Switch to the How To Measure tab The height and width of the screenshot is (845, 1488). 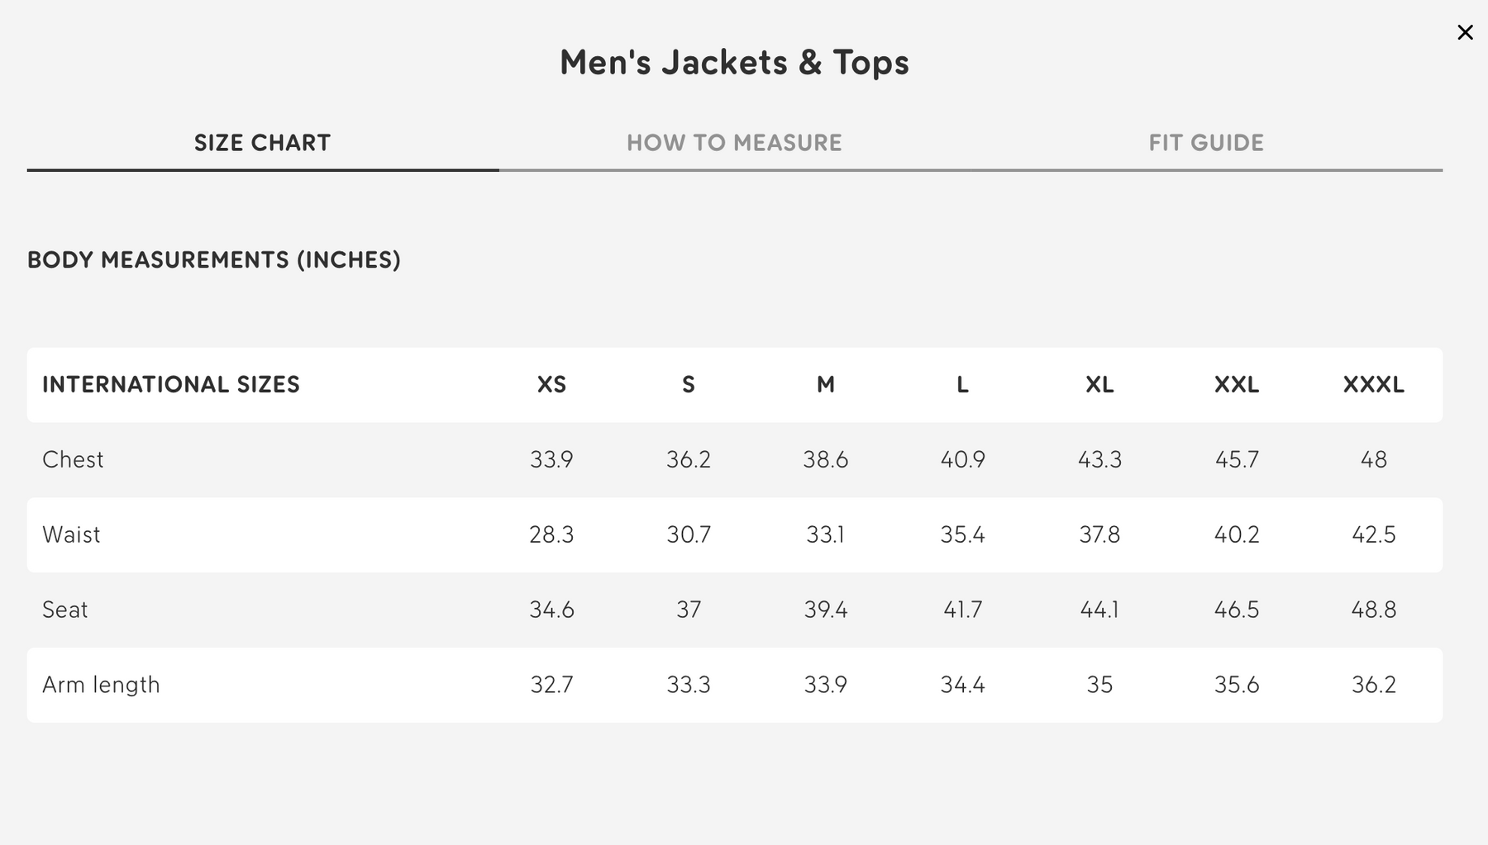tap(734, 143)
